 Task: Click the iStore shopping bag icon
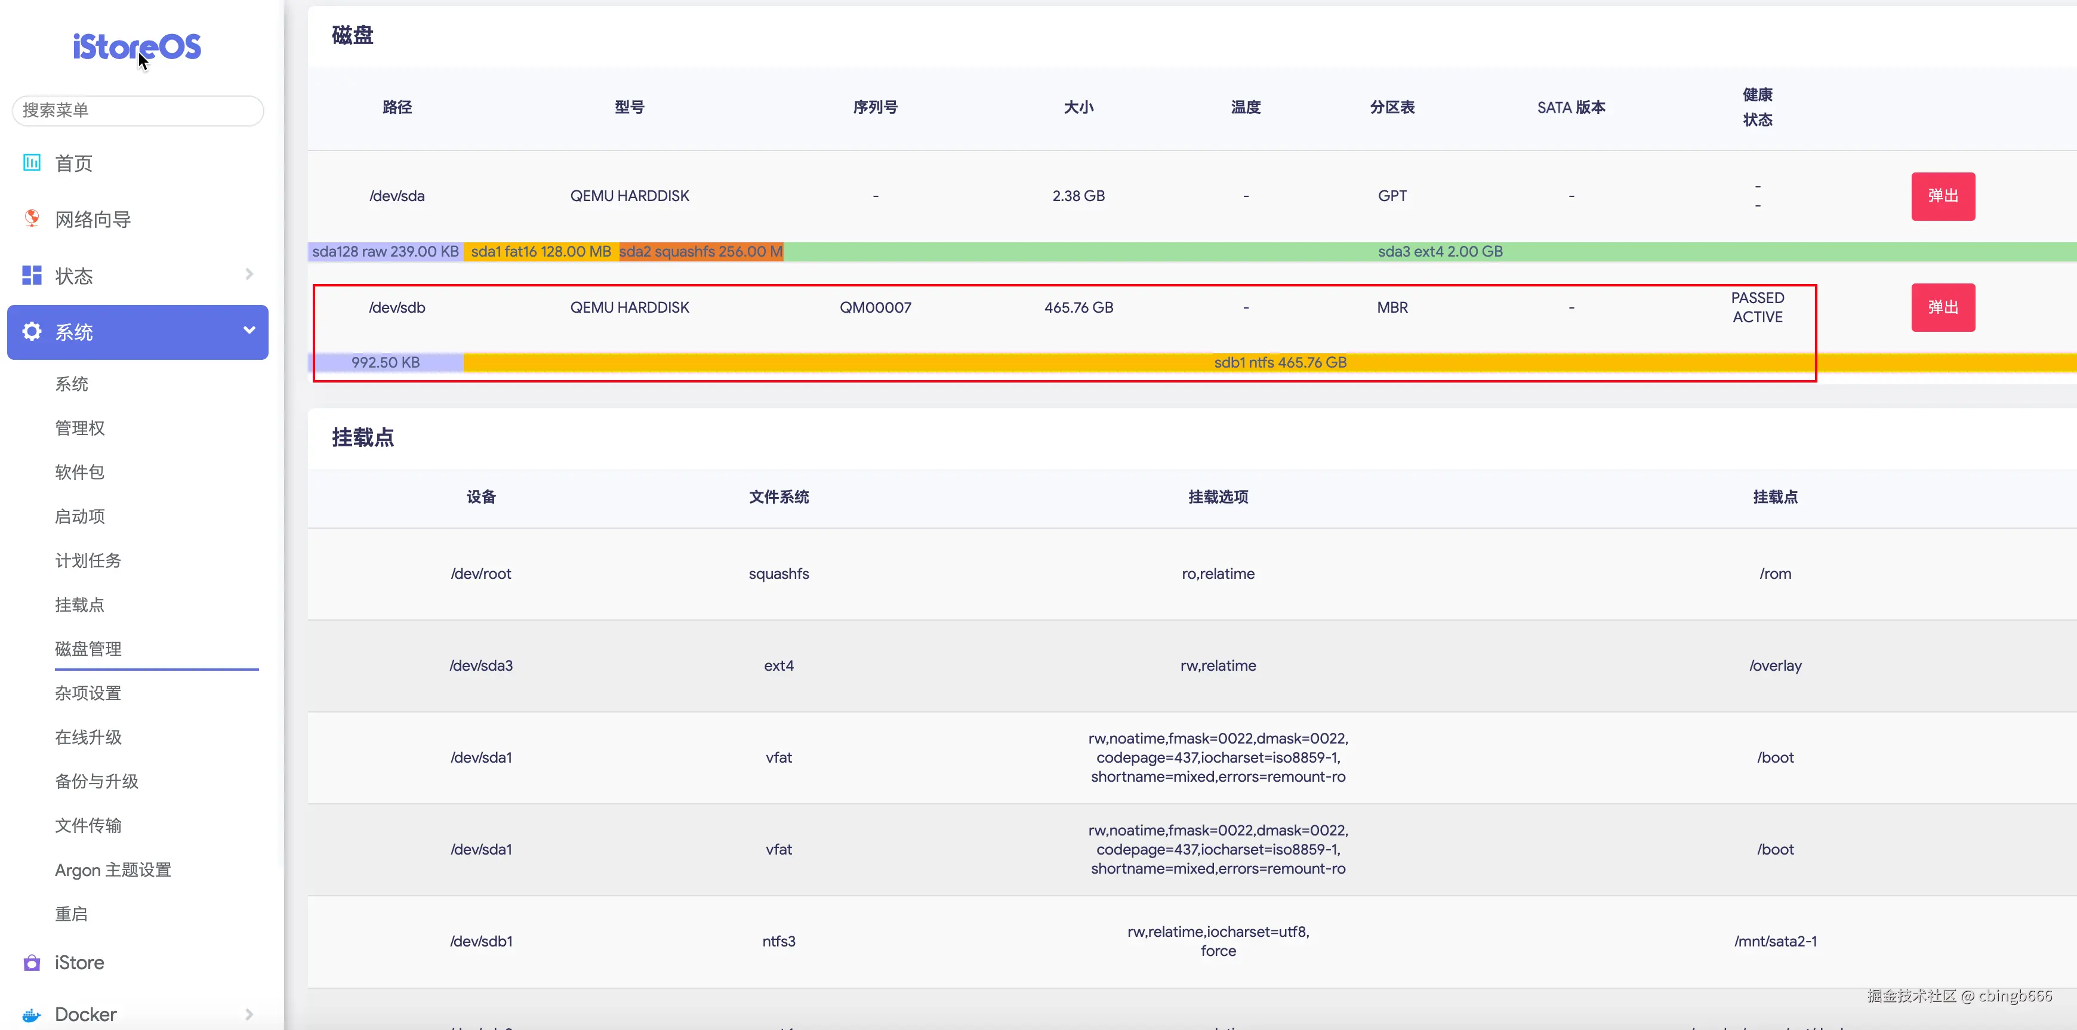point(32,963)
